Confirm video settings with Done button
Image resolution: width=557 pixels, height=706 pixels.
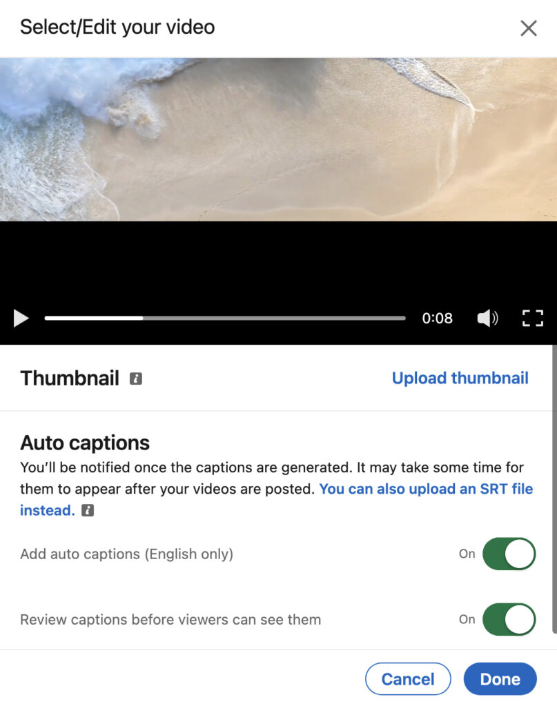pyautogui.click(x=500, y=679)
